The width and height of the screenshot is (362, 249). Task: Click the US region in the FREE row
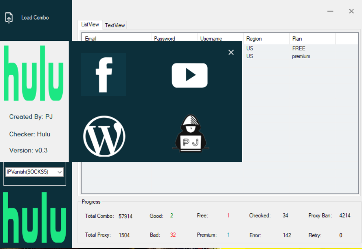(x=250, y=49)
